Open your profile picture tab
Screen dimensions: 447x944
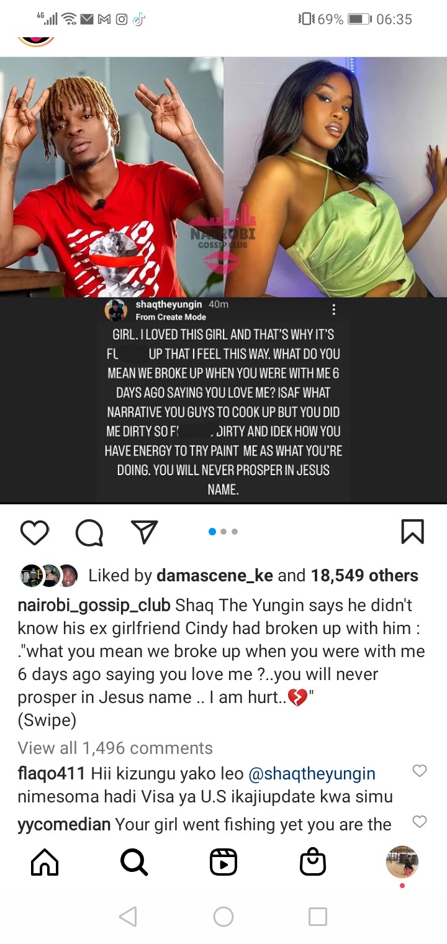(x=402, y=862)
